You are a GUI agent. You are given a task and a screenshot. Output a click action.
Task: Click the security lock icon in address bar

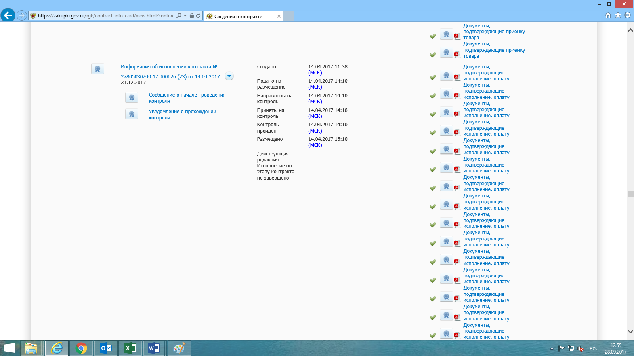[192, 15]
